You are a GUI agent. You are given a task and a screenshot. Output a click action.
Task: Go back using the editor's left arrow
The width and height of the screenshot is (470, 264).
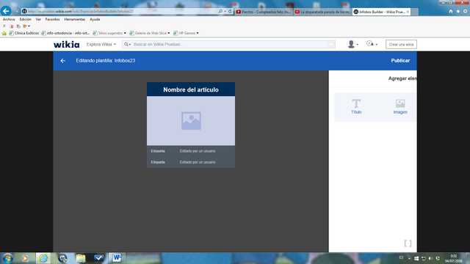click(x=63, y=61)
